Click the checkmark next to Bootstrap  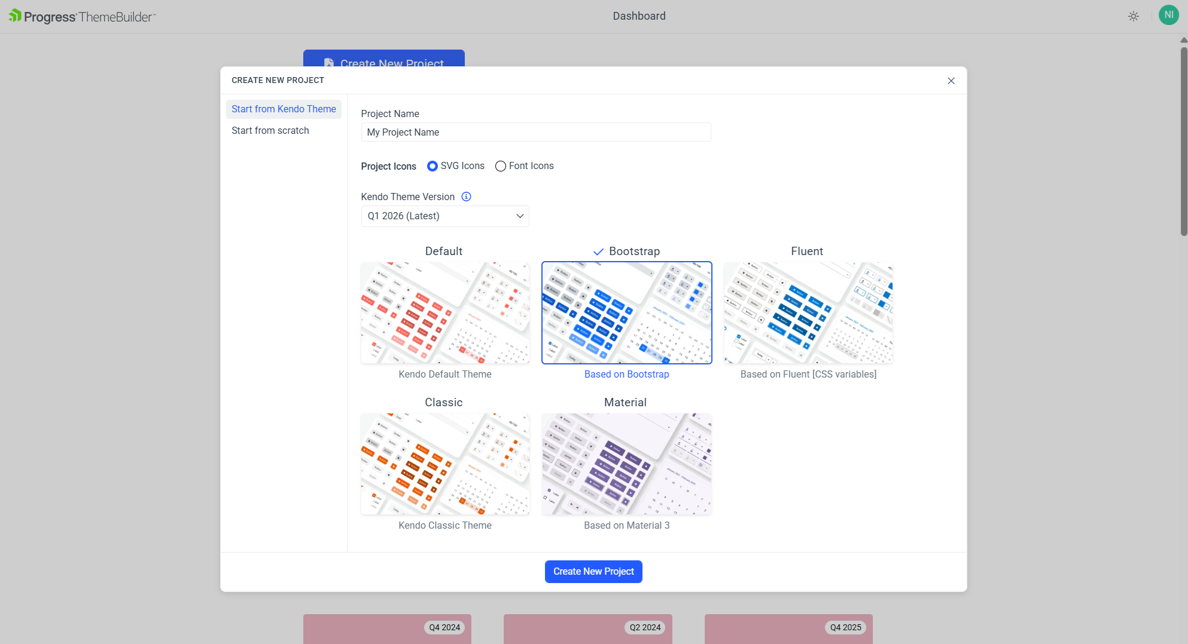pos(598,252)
